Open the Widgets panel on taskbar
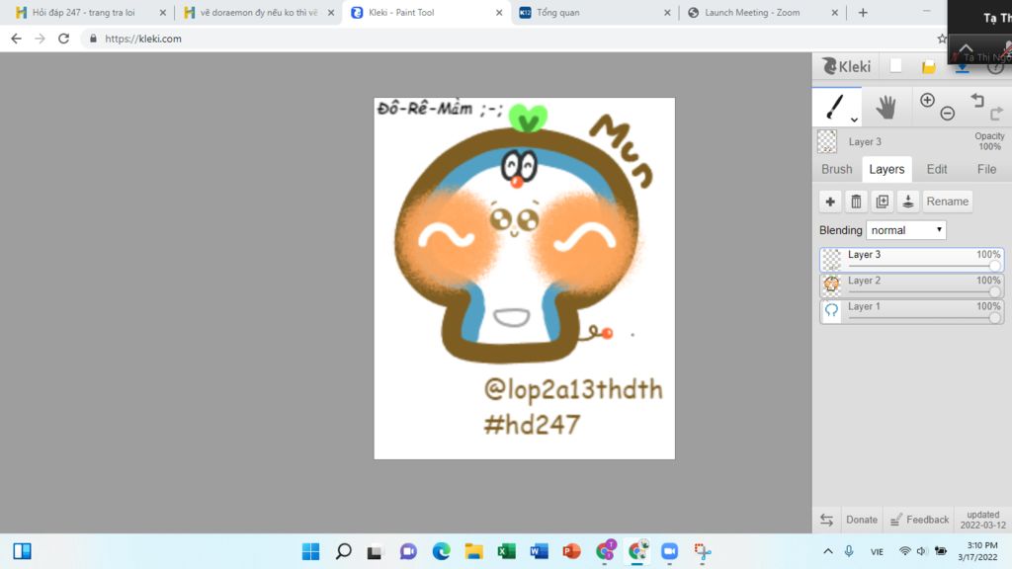The width and height of the screenshot is (1012, 569). (22, 551)
